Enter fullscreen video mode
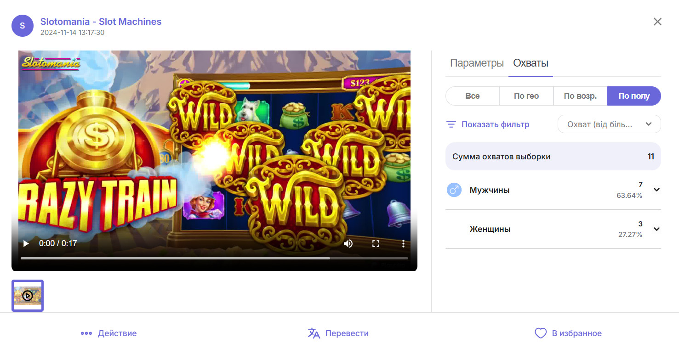This screenshot has height=354, width=679. coord(376,243)
